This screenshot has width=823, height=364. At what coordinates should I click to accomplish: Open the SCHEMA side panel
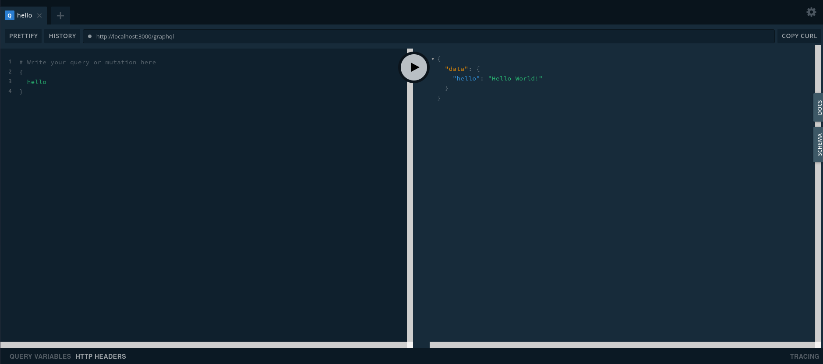(x=819, y=145)
